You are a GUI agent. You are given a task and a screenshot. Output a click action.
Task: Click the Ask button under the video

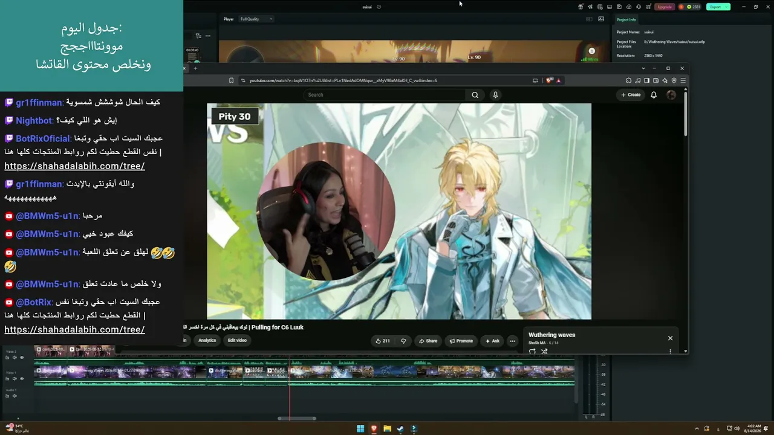[492, 341]
